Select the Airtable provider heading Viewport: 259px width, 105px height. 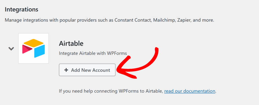pos(71,43)
